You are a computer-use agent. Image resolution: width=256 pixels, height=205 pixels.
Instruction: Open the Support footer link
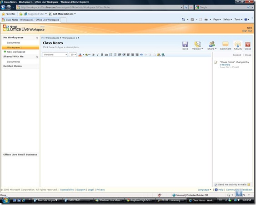(81, 190)
